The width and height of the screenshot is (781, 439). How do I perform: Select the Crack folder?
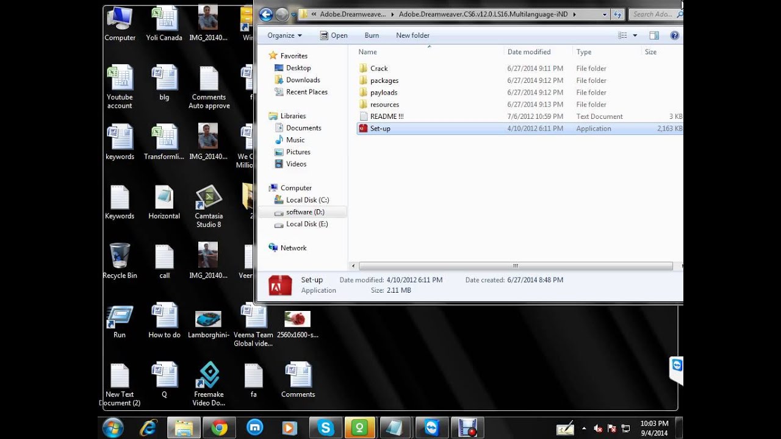[x=379, y=68]
